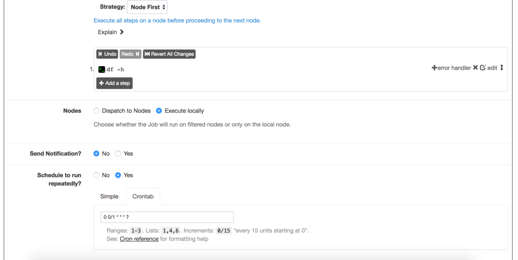This screenshot has height=260, width=518.
Task: Click Redo in the workflow toolbar
Action: pyautogui.click(x=131, y=54)
